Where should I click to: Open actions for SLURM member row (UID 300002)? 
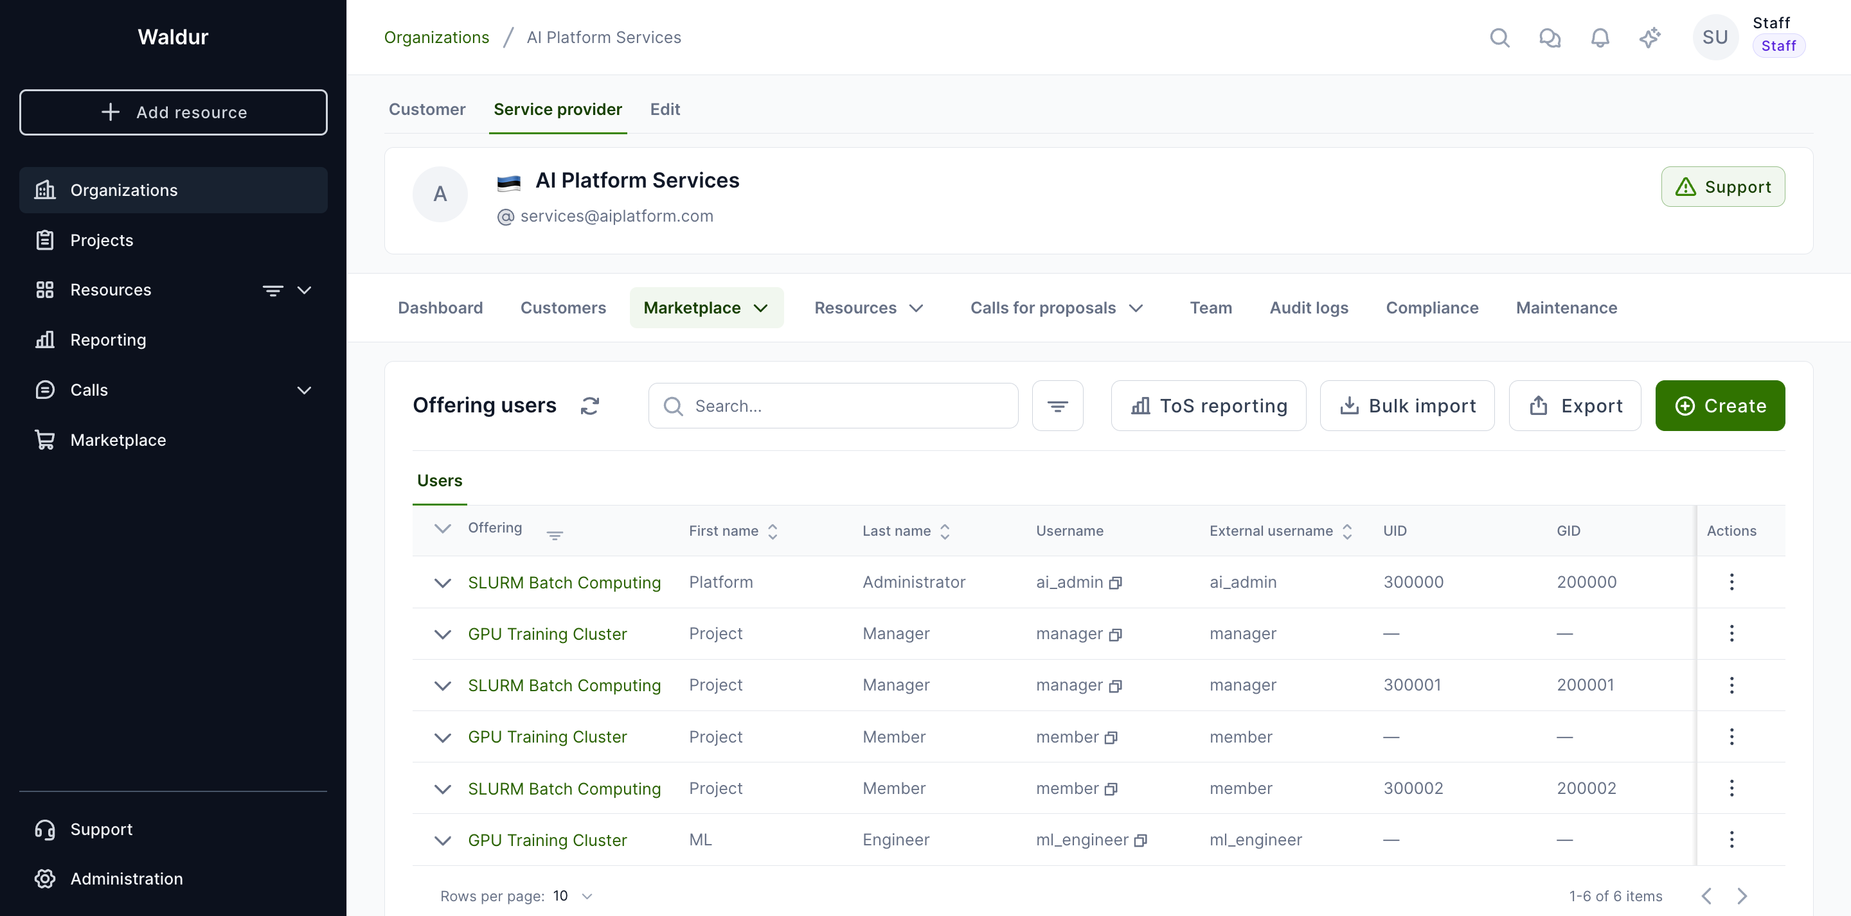(x=1731, y=788)
